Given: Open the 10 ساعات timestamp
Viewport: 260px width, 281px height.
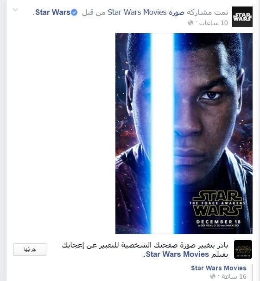Looking at the screenshot, I should 214,23.
